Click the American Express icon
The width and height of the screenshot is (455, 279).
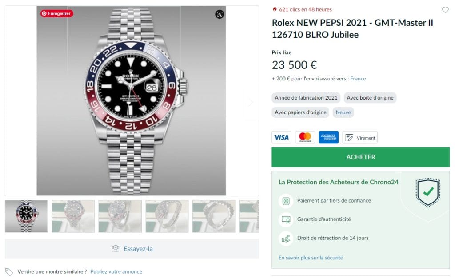coord(328,137)
